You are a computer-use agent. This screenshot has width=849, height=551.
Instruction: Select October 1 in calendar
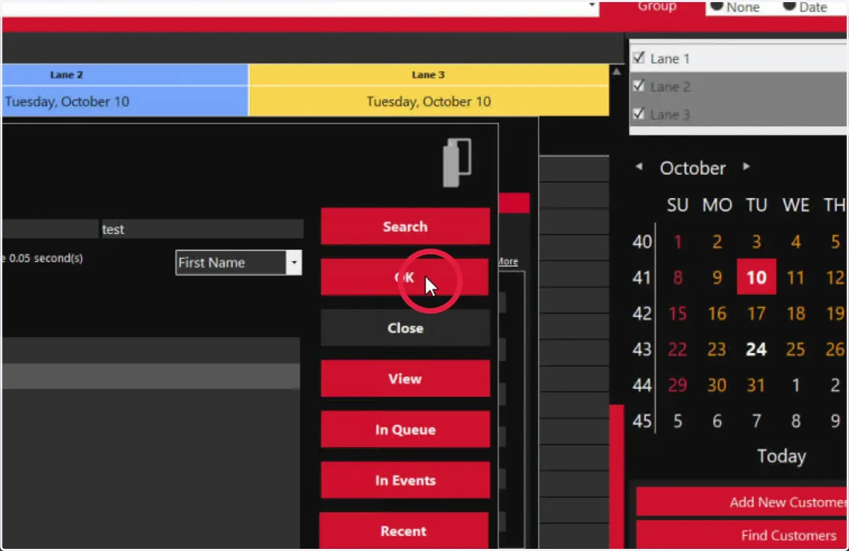coord(678,242)
